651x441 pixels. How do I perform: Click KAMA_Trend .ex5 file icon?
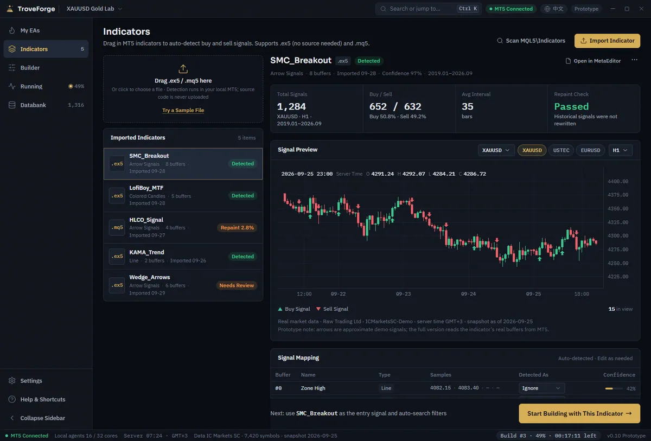pyautogui.click(x=117, y=257)
